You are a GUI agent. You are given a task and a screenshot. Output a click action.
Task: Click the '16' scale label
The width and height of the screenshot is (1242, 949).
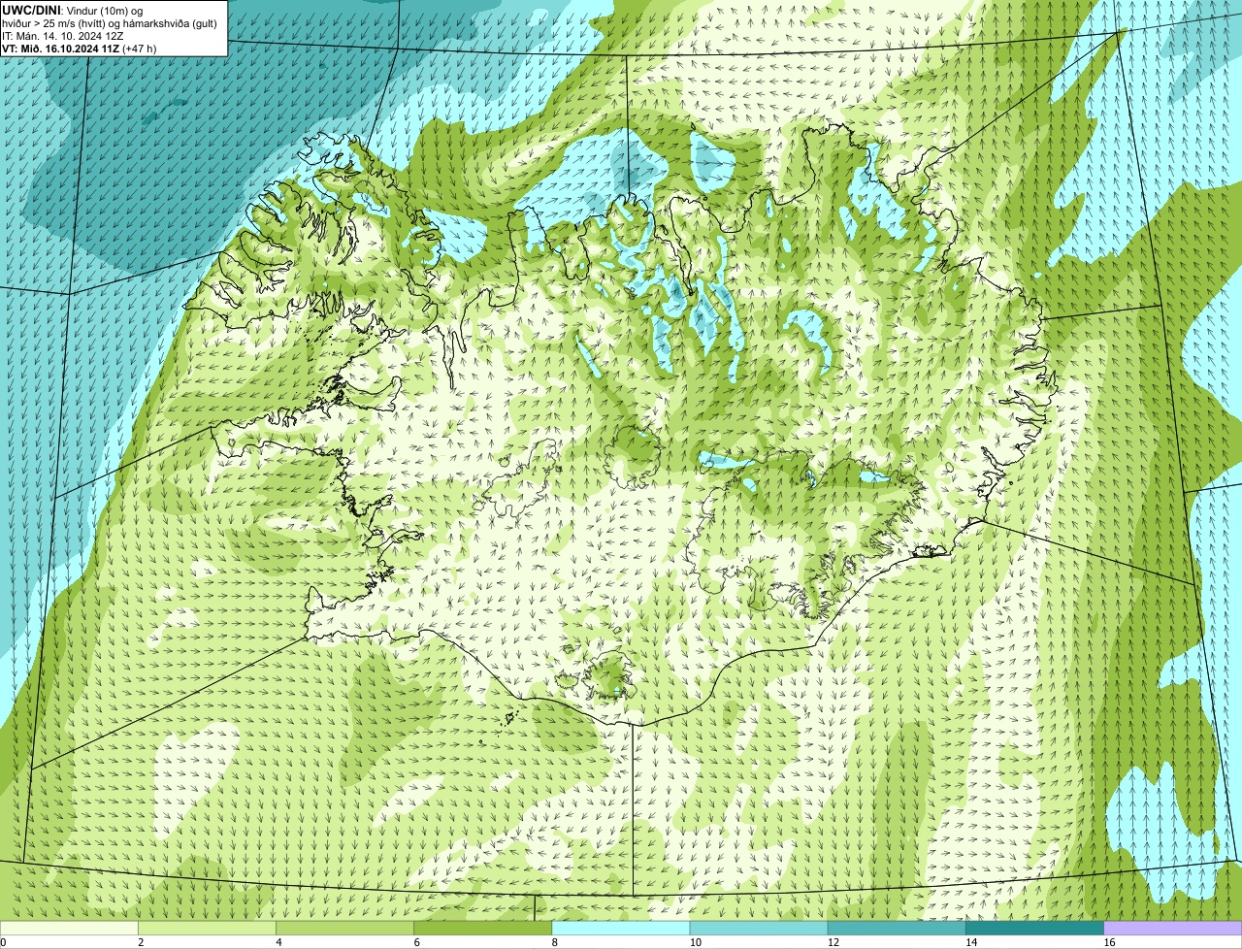[1109, 942]
